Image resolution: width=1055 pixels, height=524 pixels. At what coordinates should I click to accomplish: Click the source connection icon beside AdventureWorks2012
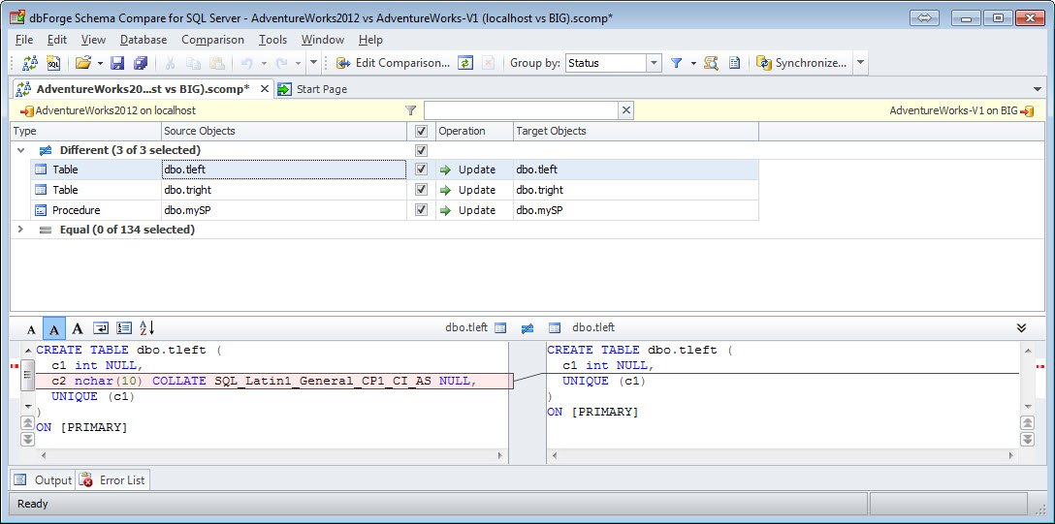click(x=27, y=110)
